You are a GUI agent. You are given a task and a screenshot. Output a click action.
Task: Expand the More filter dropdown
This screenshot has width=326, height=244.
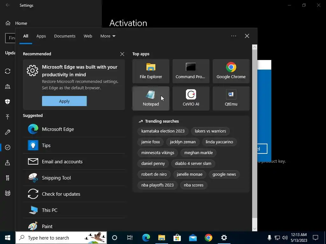(x=108, y=36)
